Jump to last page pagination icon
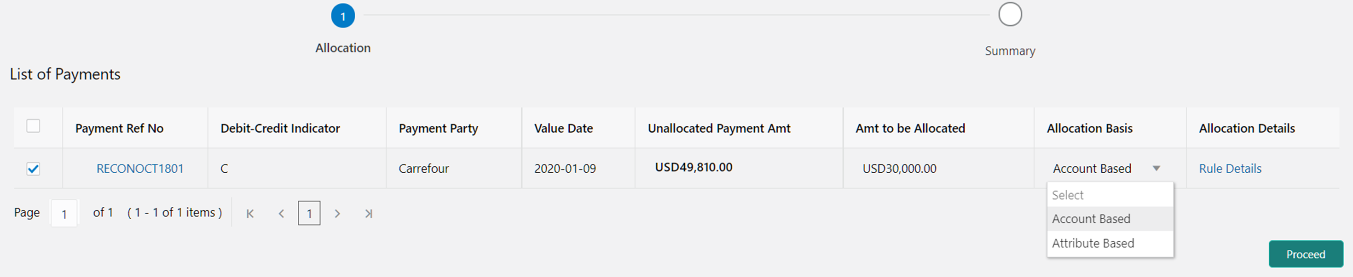This screenshot has height=277, width=1353. [x=369, y=214]
